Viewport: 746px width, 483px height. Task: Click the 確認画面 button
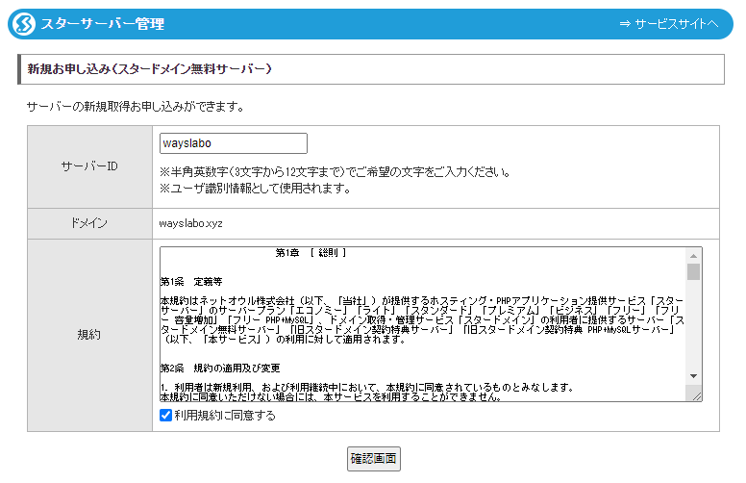[x=373, y=459]
